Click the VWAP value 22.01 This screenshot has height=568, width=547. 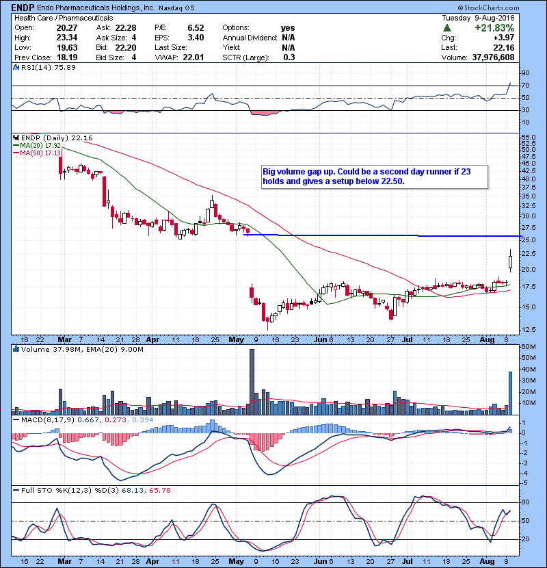pos(194,57)
